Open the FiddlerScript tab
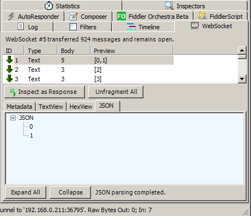The height and width of the screenshot is (216, 251). click(x=220, y=17)
